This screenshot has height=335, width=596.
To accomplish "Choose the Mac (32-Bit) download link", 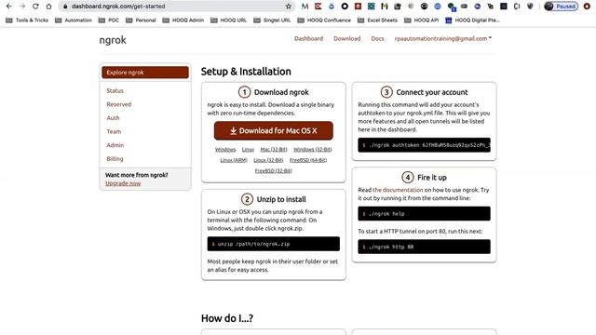I will [x=274, y=150].
